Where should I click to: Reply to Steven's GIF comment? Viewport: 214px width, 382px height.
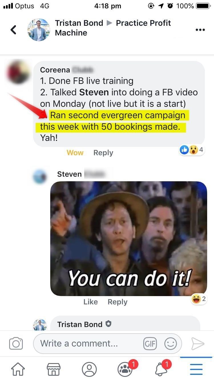point(118,302)
